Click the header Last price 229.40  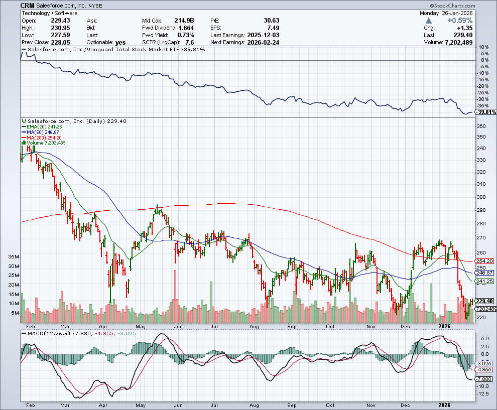click(x=463, y=35)
